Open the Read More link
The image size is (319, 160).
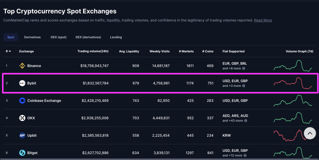tap(263, 20)
